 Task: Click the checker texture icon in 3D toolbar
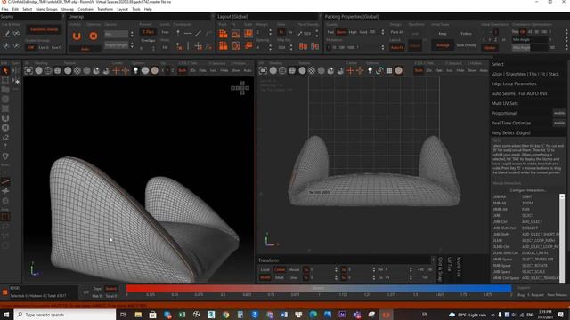(77, 70)
